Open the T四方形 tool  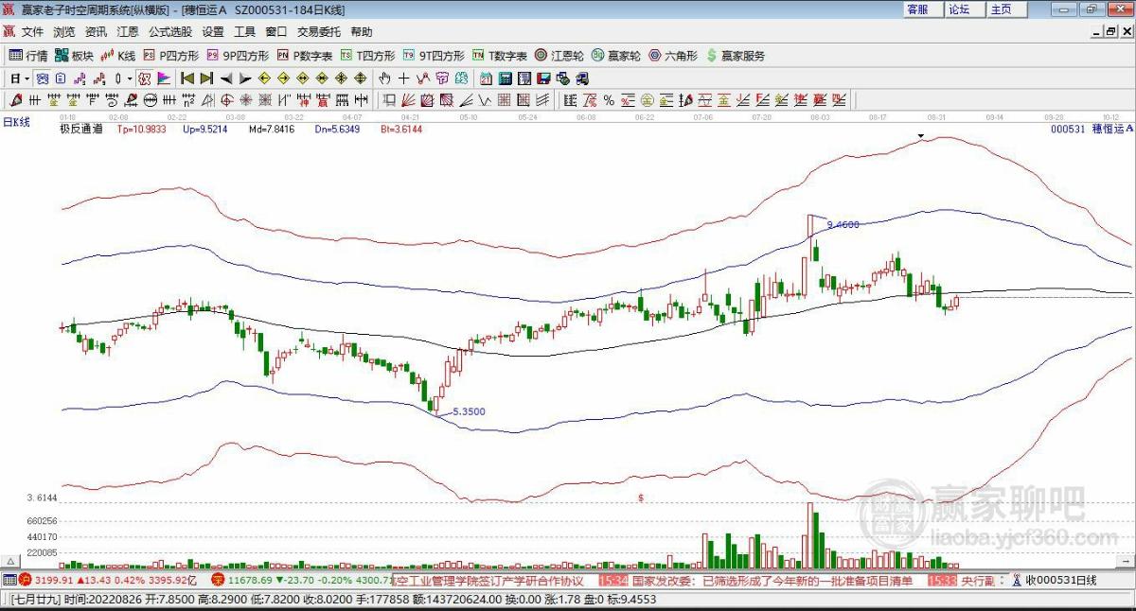pos(368,56)
